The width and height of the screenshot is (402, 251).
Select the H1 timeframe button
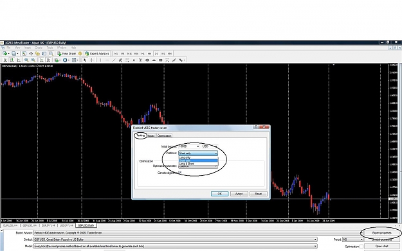pos(143,53)
